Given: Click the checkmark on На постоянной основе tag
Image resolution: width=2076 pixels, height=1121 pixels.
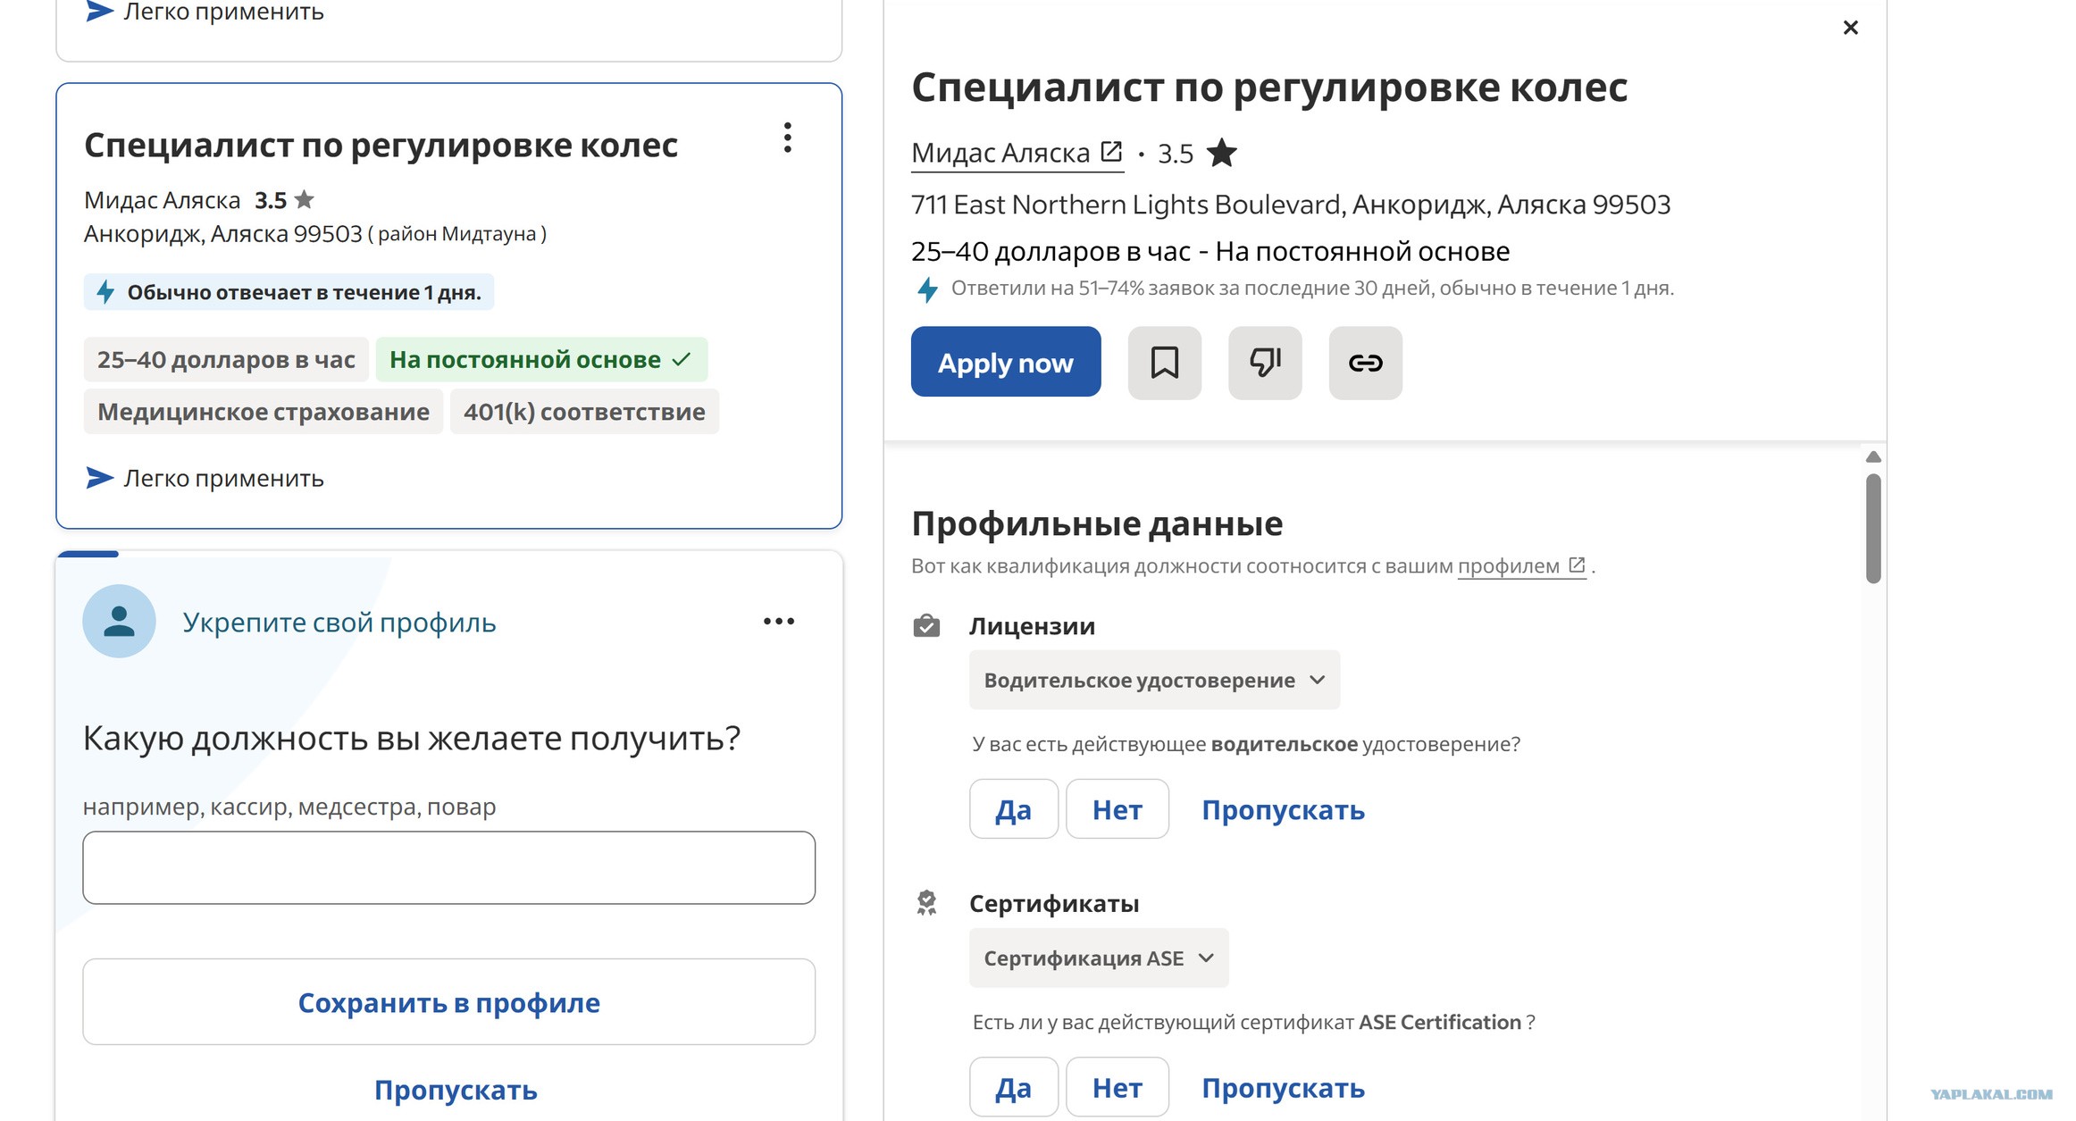Looking at the screenshot, I should coord(682,359).
